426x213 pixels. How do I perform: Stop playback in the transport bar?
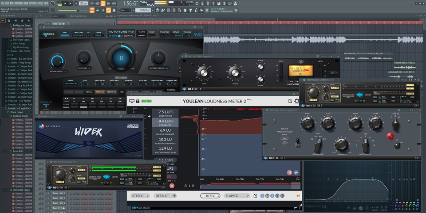[x=70, y=3]
